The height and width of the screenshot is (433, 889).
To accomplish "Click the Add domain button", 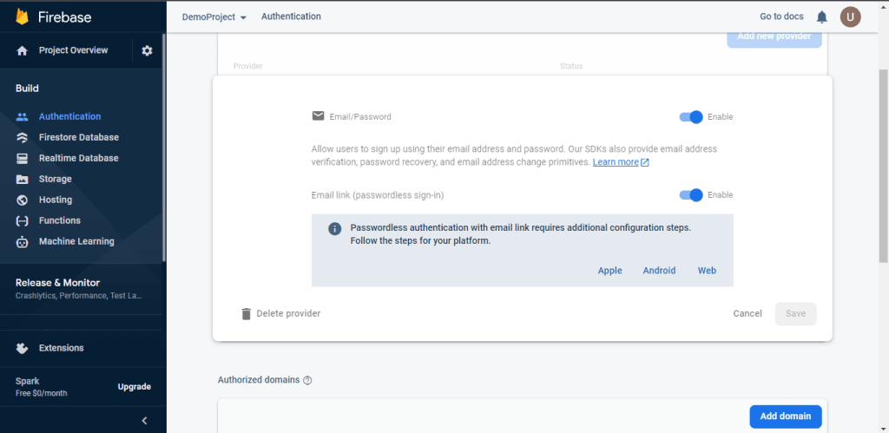I will [x=785, y=416].
